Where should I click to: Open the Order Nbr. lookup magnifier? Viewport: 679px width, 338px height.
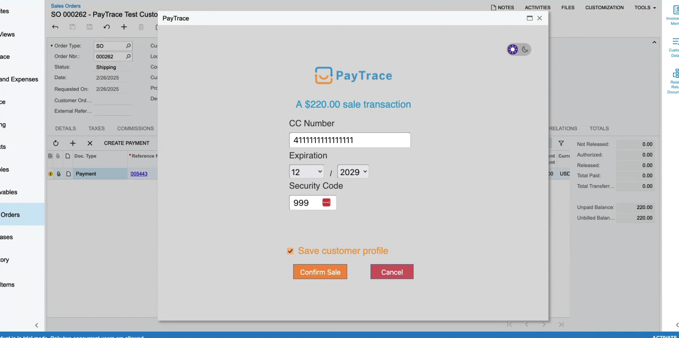coord(128,57)
